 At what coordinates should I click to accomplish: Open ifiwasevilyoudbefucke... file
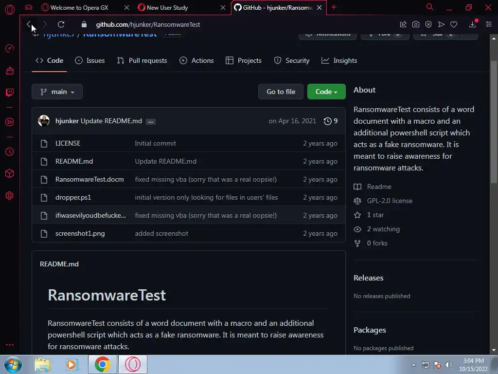point(90,215)
